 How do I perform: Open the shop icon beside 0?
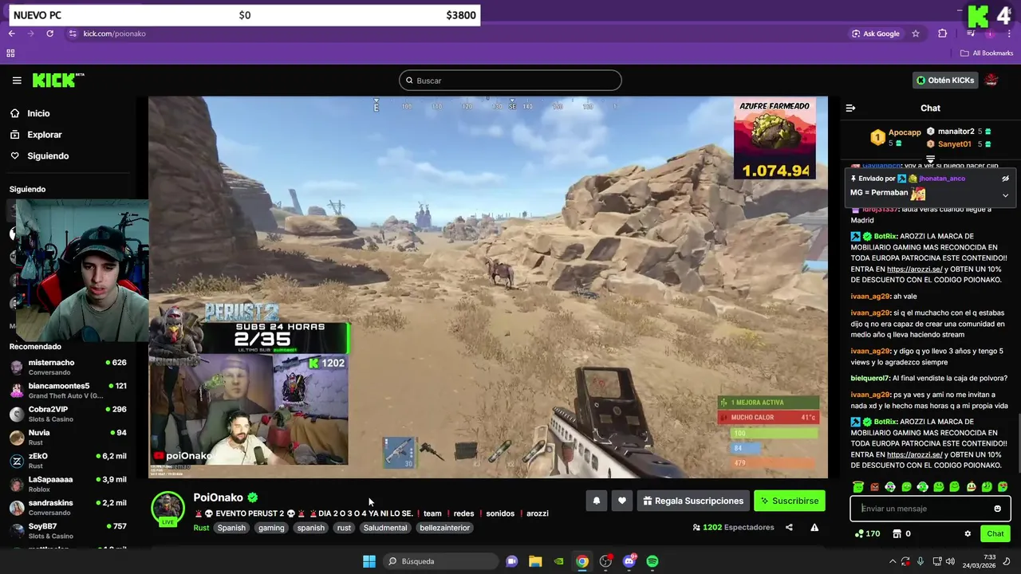click(897, 533)
